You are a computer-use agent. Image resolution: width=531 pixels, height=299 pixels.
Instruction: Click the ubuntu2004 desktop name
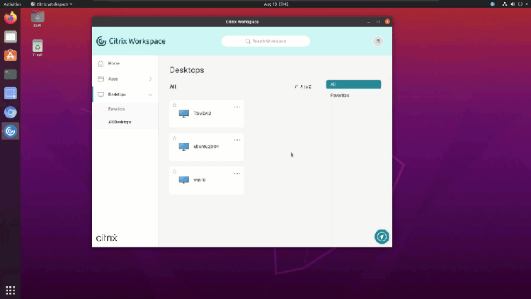click(206, 147)
